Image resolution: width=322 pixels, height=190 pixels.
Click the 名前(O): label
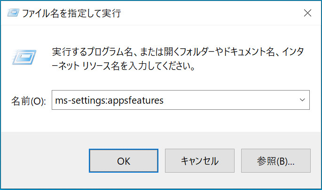click(x=29, y=101)
